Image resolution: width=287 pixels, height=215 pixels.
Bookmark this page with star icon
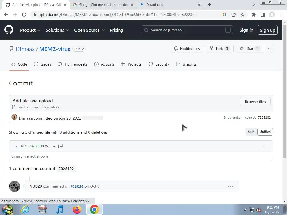pyautogui.click(x=243, y=15)
